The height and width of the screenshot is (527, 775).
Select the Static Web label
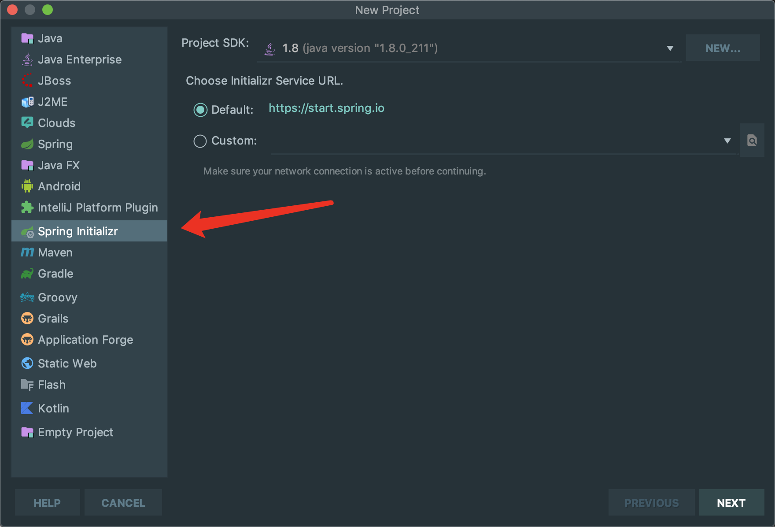click(x=67, y=364)
